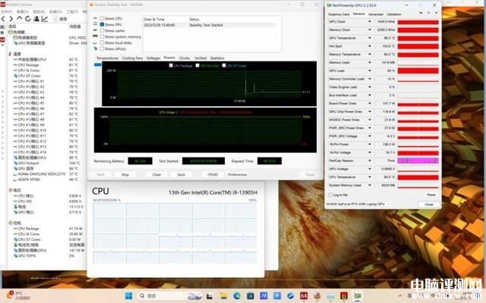Open the Memory Clock sensor dropdown
Viewport: 486px width, 303px height.
370,30
